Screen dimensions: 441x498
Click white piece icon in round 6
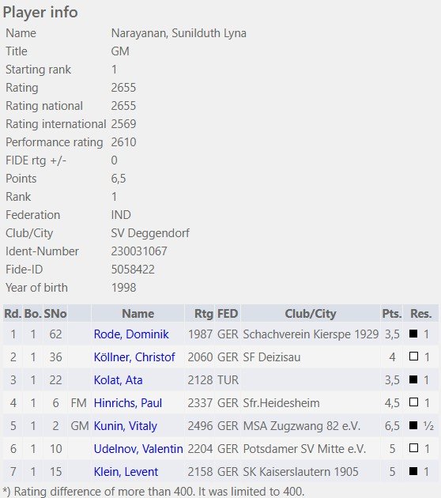point(413,448)
